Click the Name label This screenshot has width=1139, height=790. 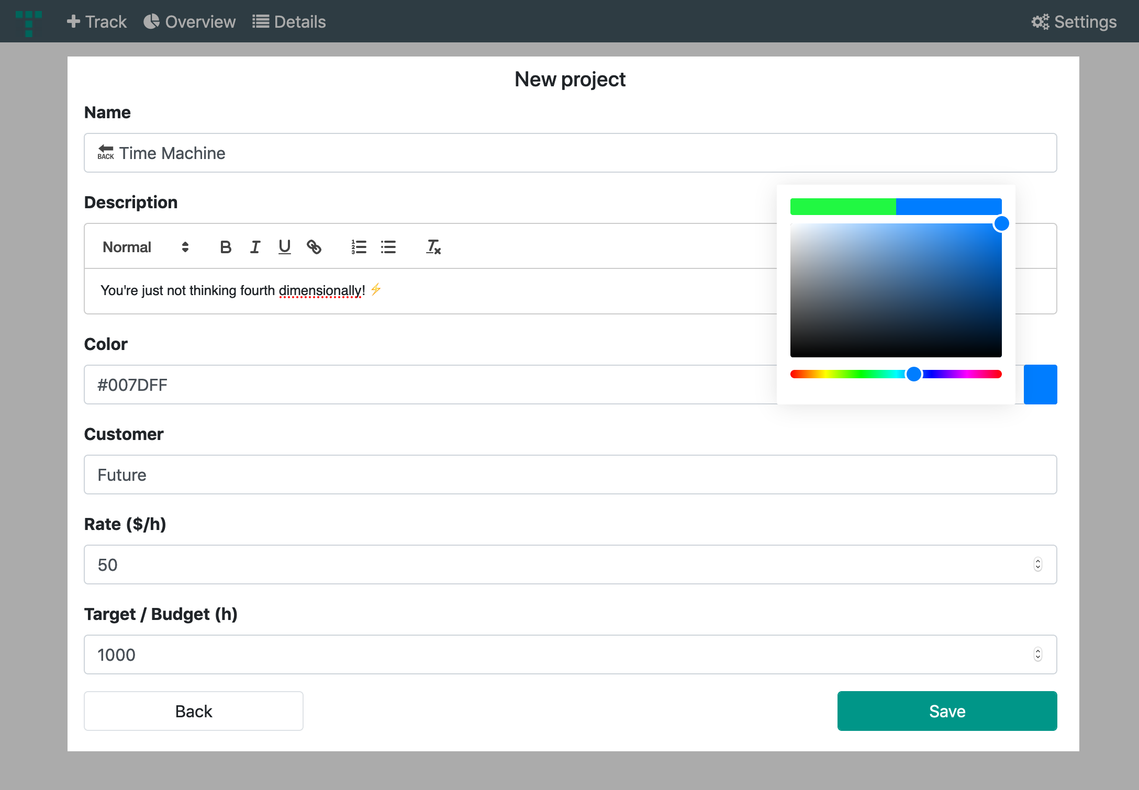tap(107, 112)
